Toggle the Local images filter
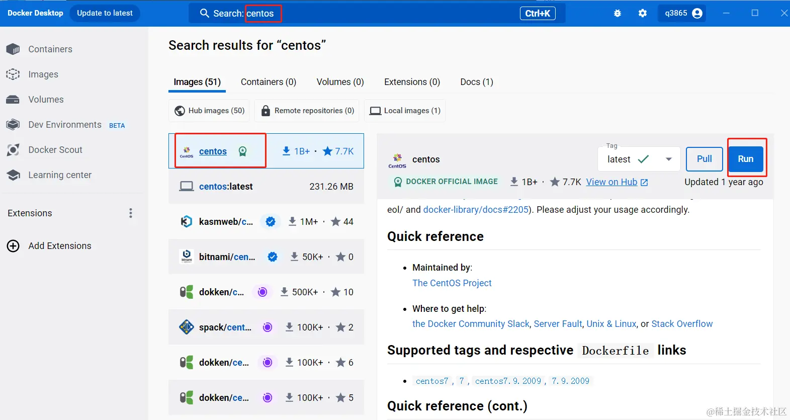Image resolution: width=790 pixels, height=420 pixels. 405,111
